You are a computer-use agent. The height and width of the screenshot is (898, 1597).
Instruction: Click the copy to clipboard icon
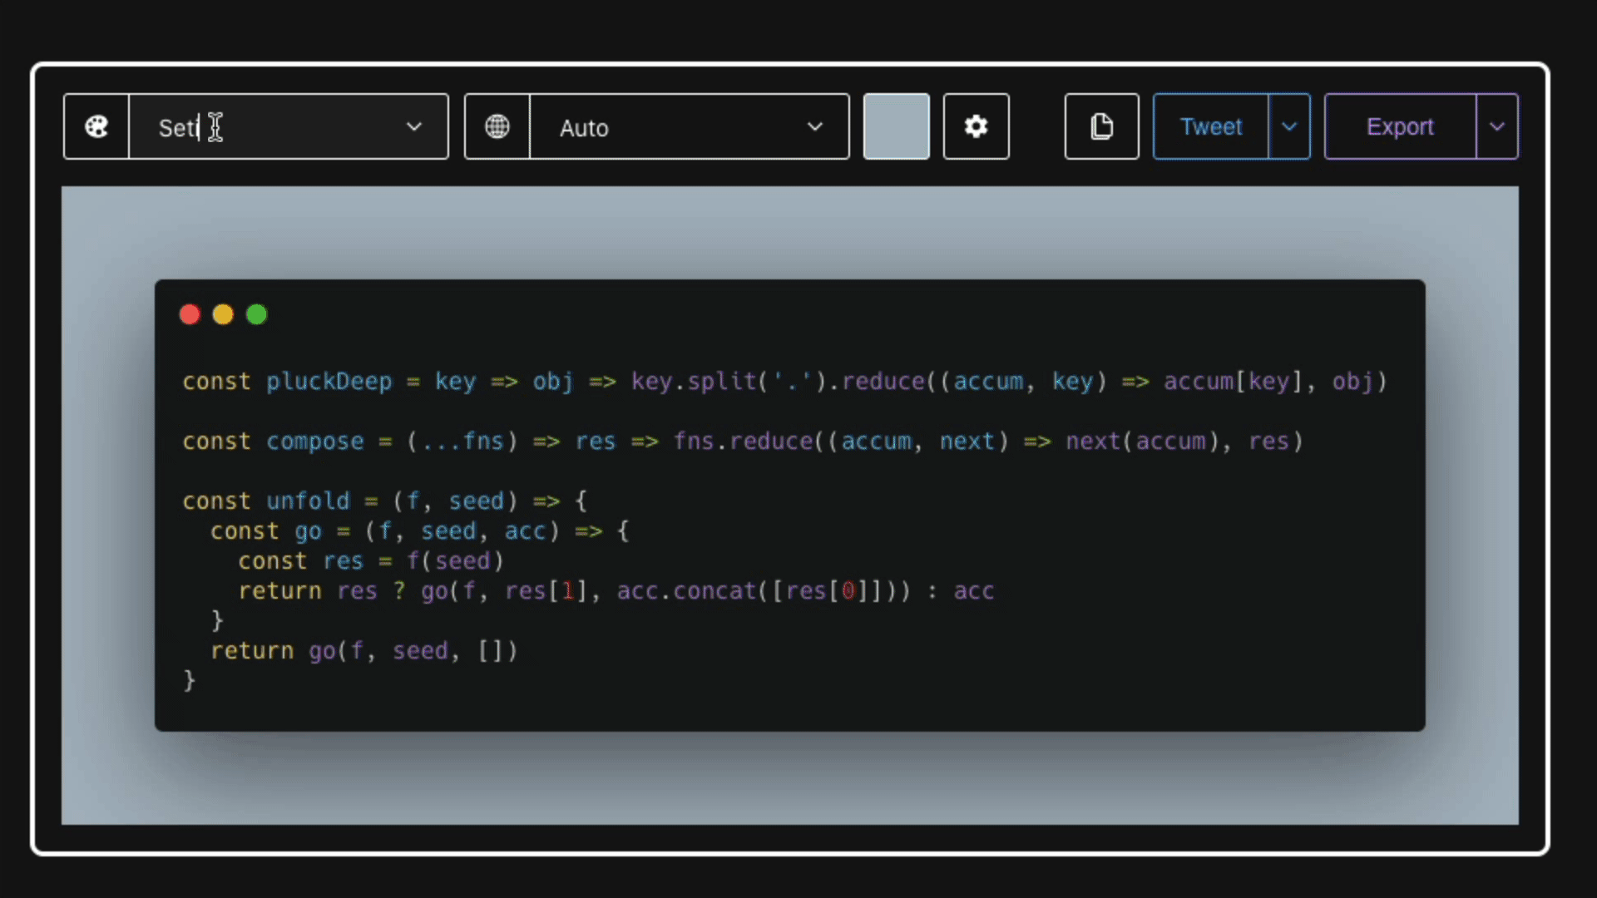(x=1101, y=126)
